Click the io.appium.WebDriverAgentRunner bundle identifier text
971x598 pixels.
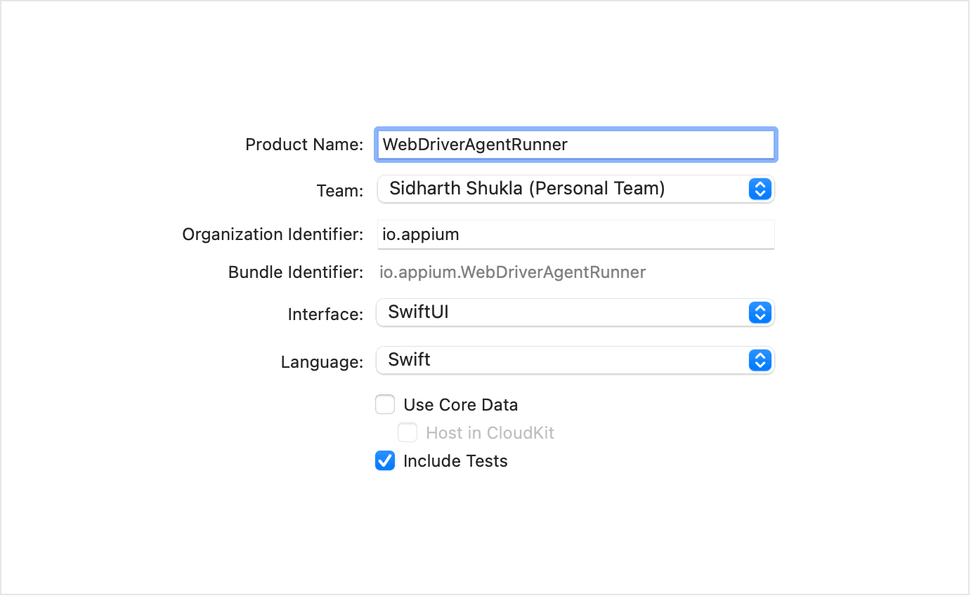coord(512,272)
